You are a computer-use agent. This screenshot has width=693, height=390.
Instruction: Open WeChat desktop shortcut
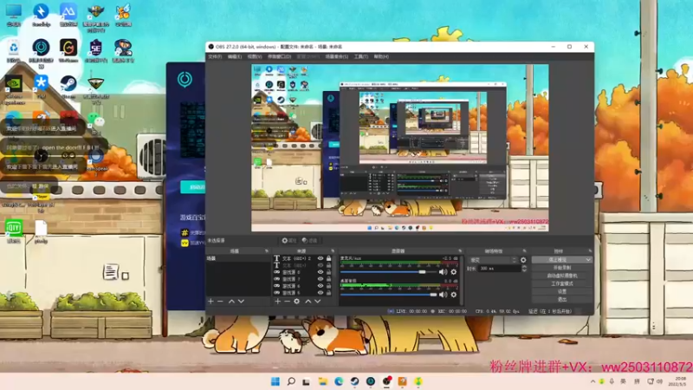[95, 122]
